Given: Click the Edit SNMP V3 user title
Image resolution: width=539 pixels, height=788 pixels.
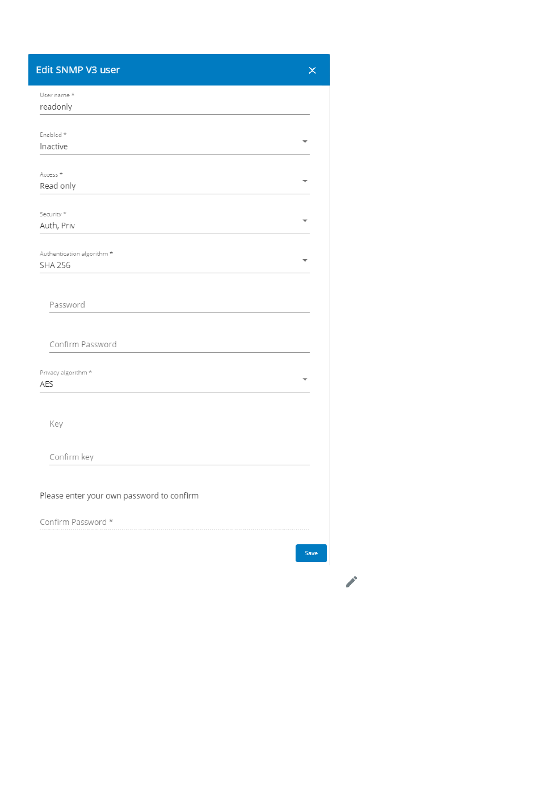Looking at the screenshot, I should click(x=78, y=70).
